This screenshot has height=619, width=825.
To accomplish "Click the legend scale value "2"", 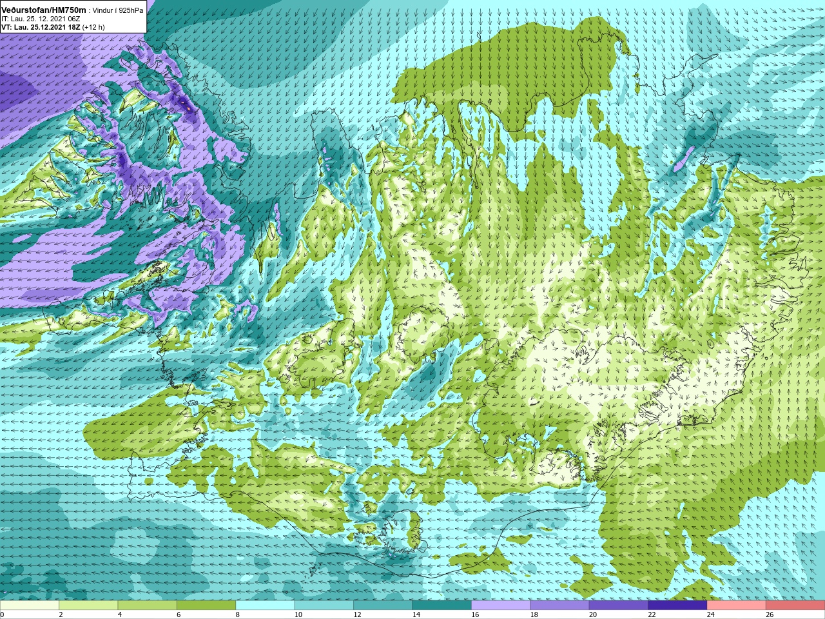I will [61, 614].
